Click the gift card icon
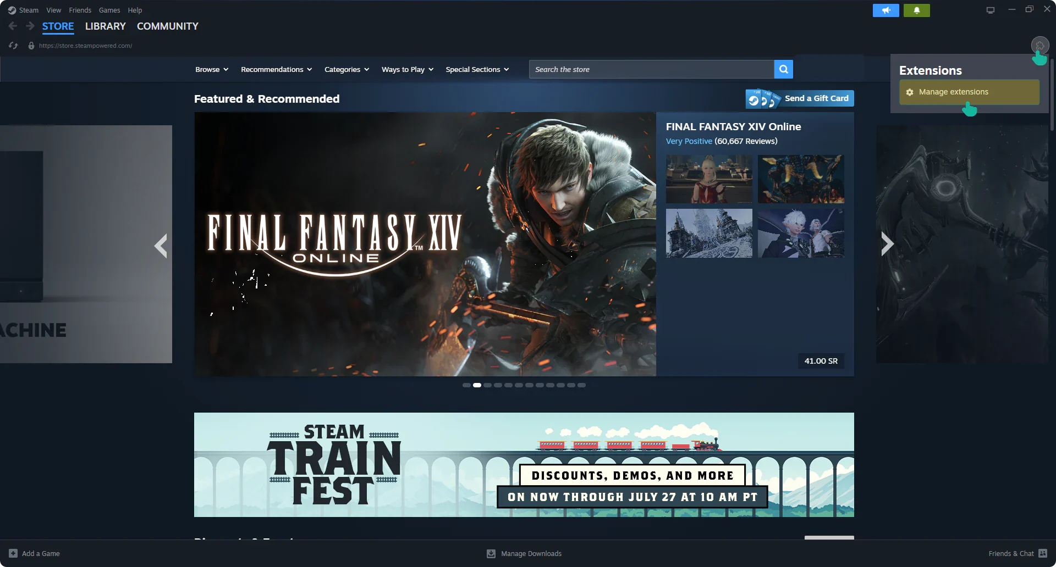1056x567 pixels. tap(763, 99)
